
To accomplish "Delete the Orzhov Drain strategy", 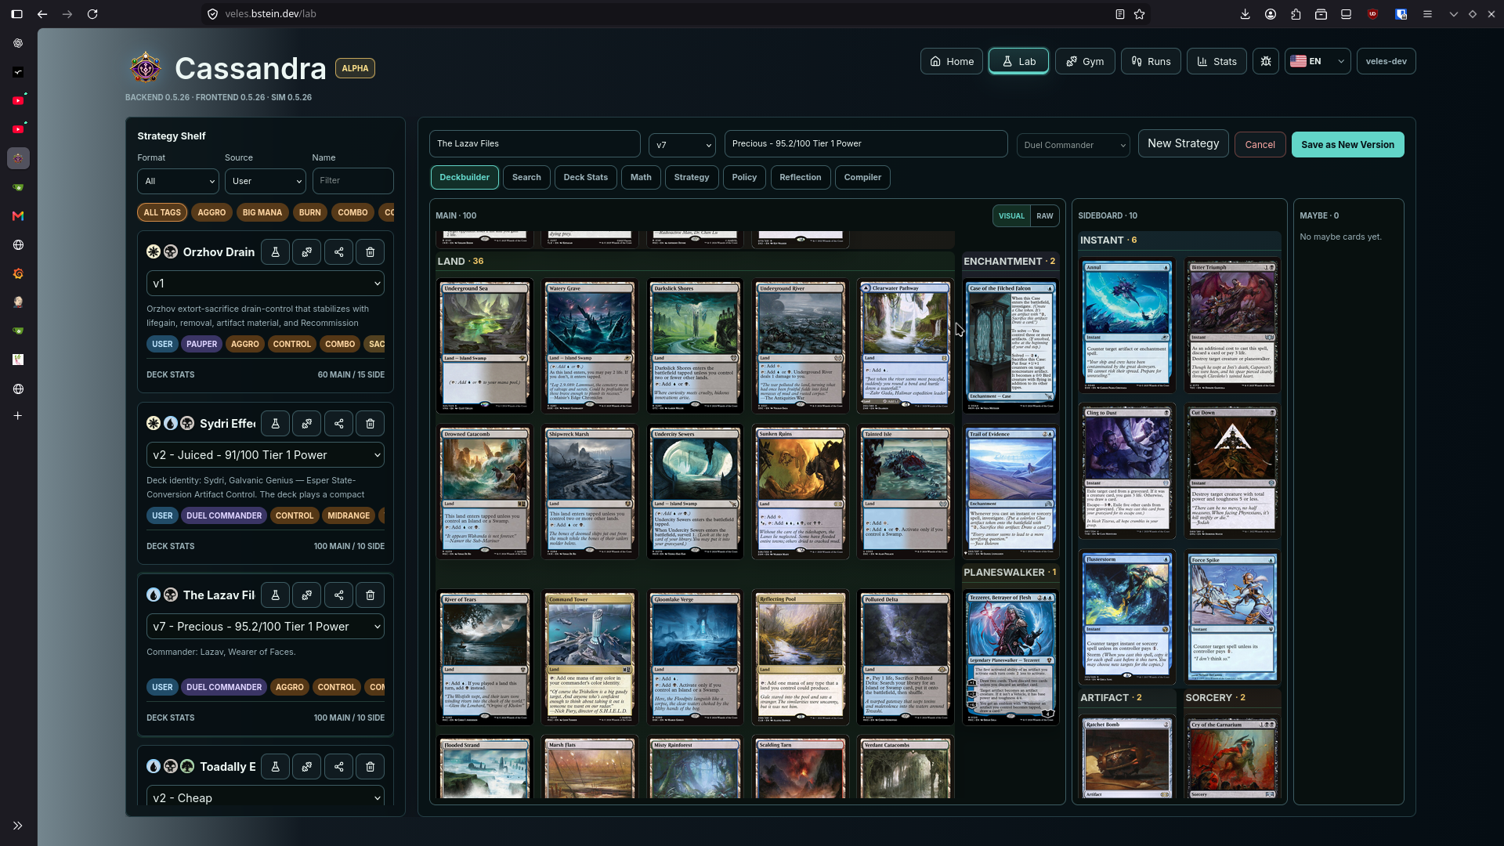I will coord(371,252).
